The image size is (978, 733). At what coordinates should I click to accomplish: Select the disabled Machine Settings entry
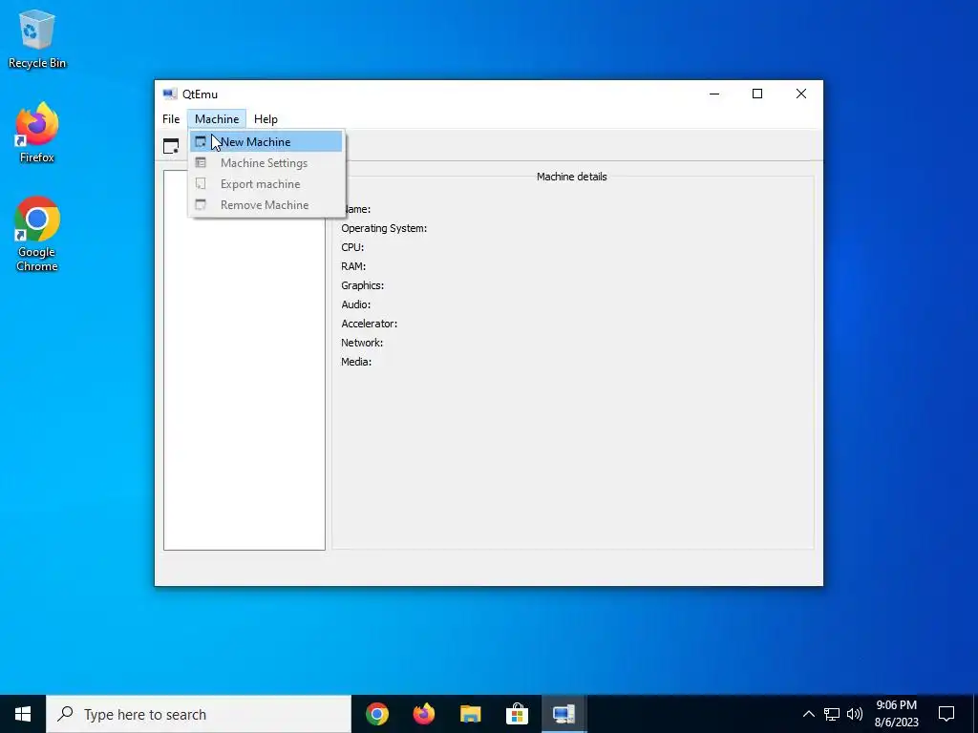point(266,163)
